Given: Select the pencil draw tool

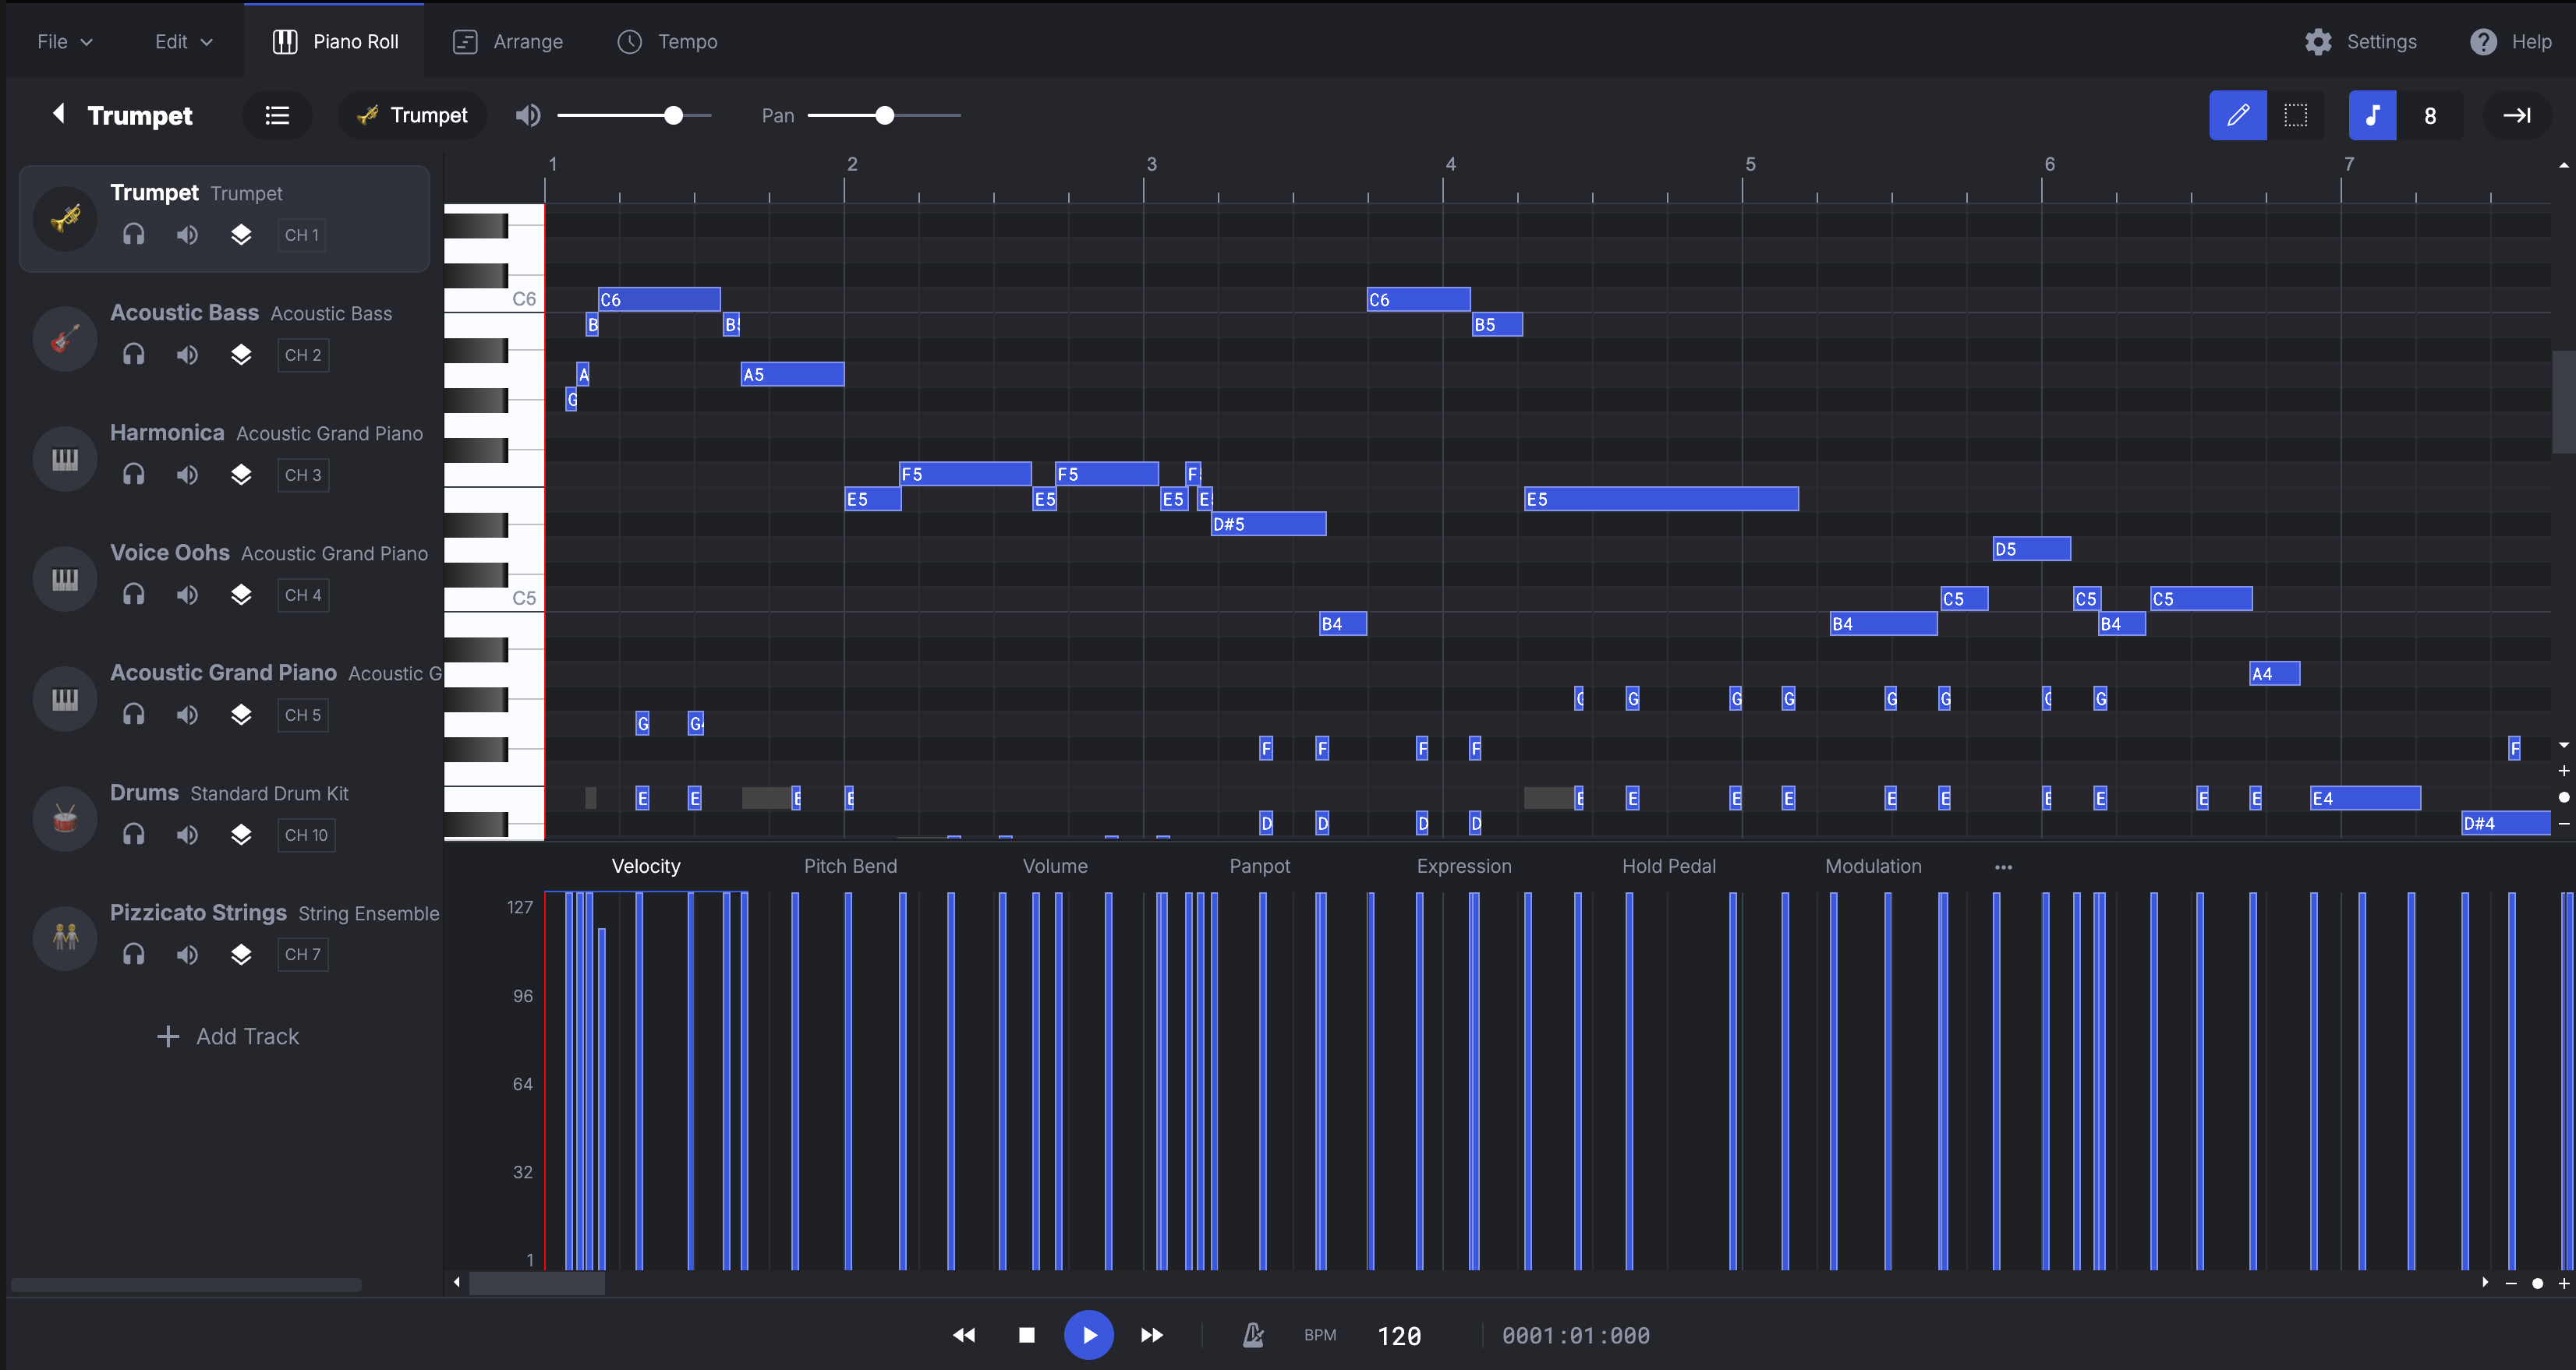Looking at the screenshot, I should pos(2237,116).
